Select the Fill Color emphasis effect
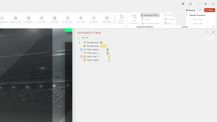 click(55, 19)
